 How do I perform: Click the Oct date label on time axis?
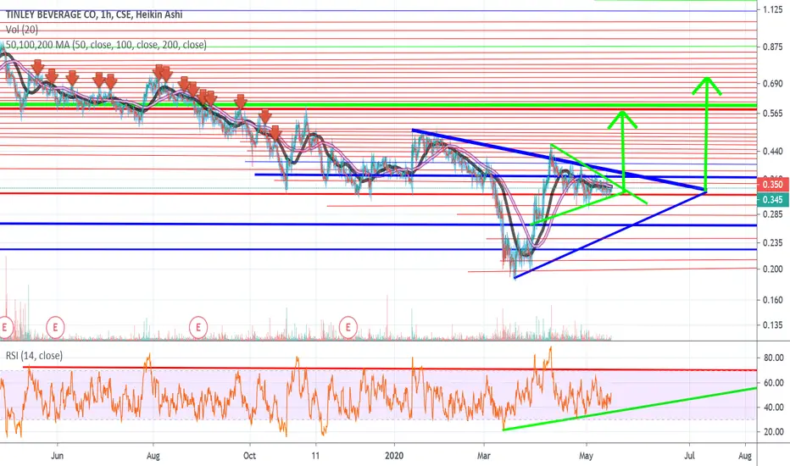point(249,456)
